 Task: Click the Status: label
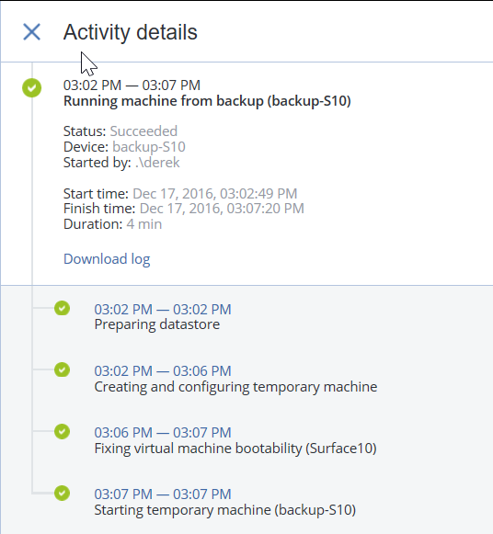click(85, 131)
